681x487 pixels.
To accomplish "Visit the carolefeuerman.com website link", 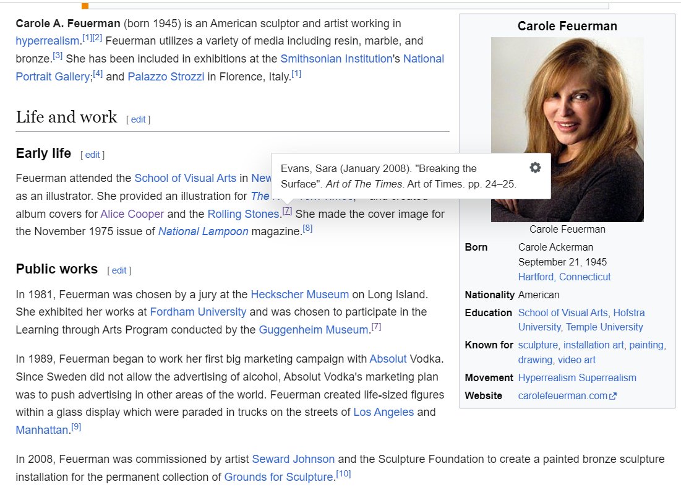I will 562,396.
